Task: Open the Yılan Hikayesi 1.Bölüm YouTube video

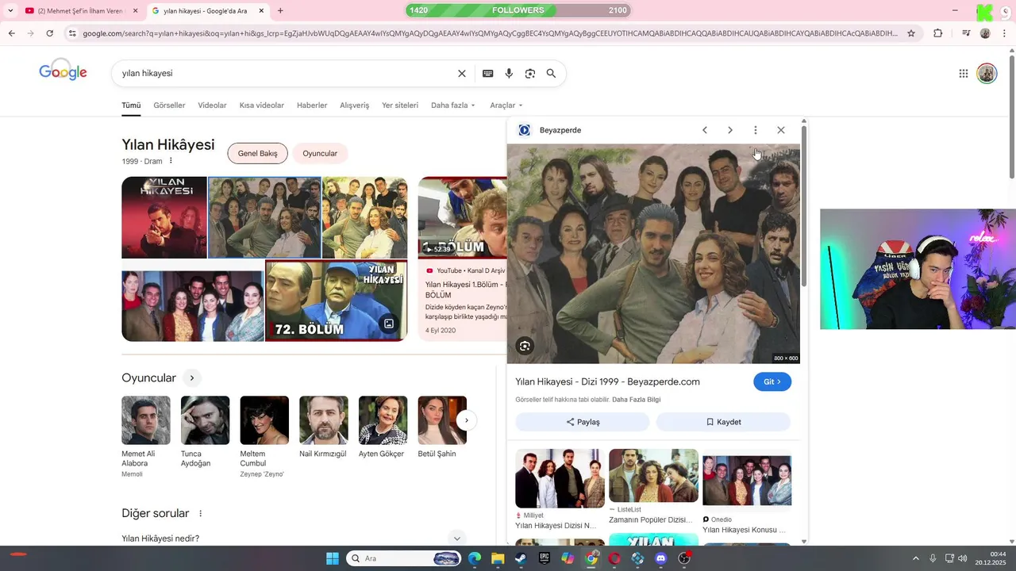Action: 462,259
